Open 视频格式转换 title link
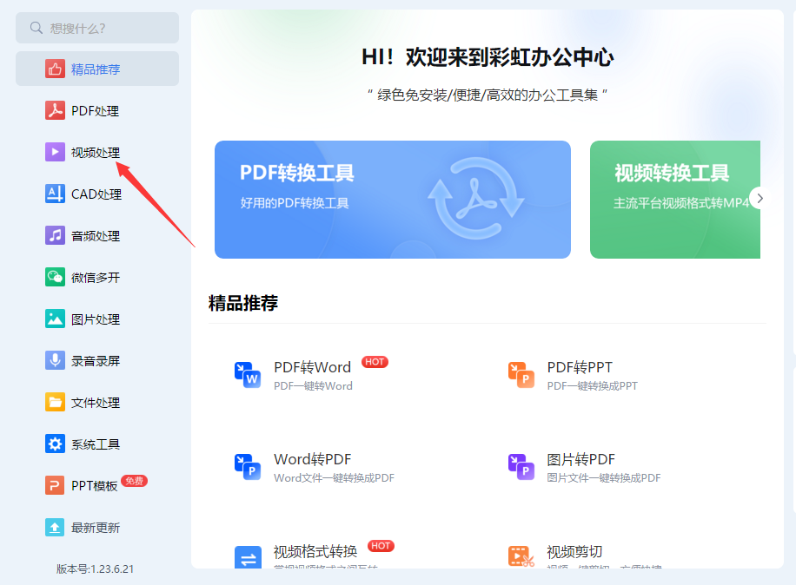The width and height of the screenshot is (796, 585). coord(315,551)
